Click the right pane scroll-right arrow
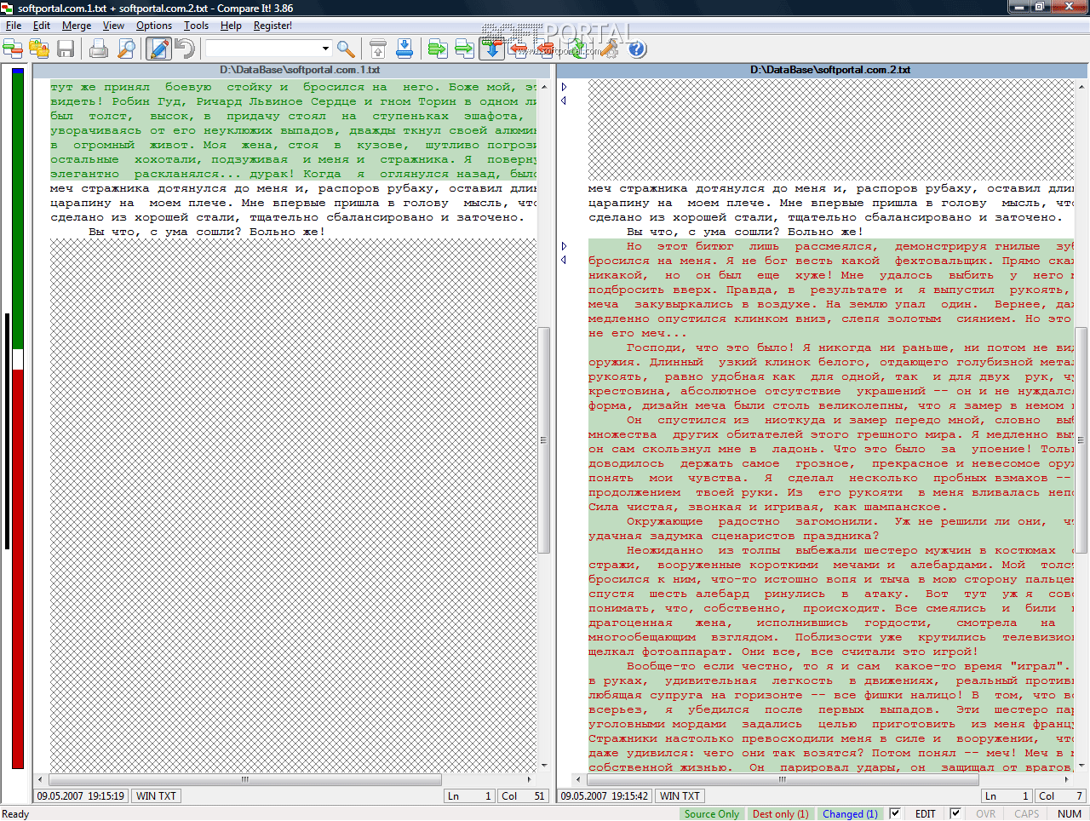The image size is (1090, 821). point(1066,779)
